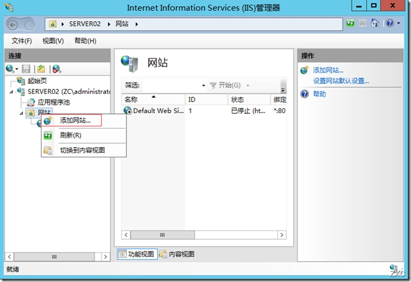Click 设置网站默认设置... link
Viewport: 411px width, 282px height.
pyautogui.click(x=341, y=81)
